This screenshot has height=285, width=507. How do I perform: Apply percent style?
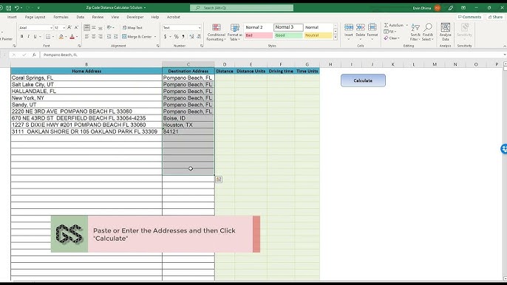[x=176, y=36]
